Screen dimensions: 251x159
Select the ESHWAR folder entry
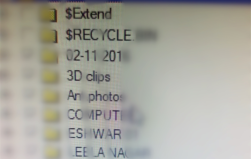click(102, 134)
